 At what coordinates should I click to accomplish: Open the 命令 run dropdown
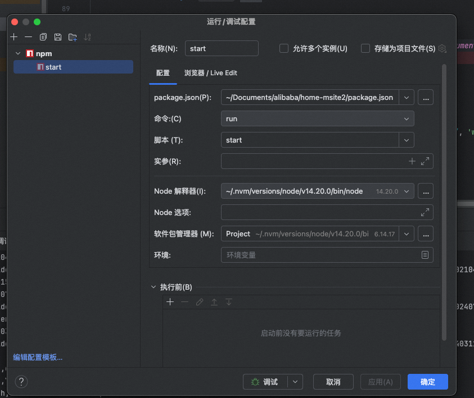click(407, 119)
